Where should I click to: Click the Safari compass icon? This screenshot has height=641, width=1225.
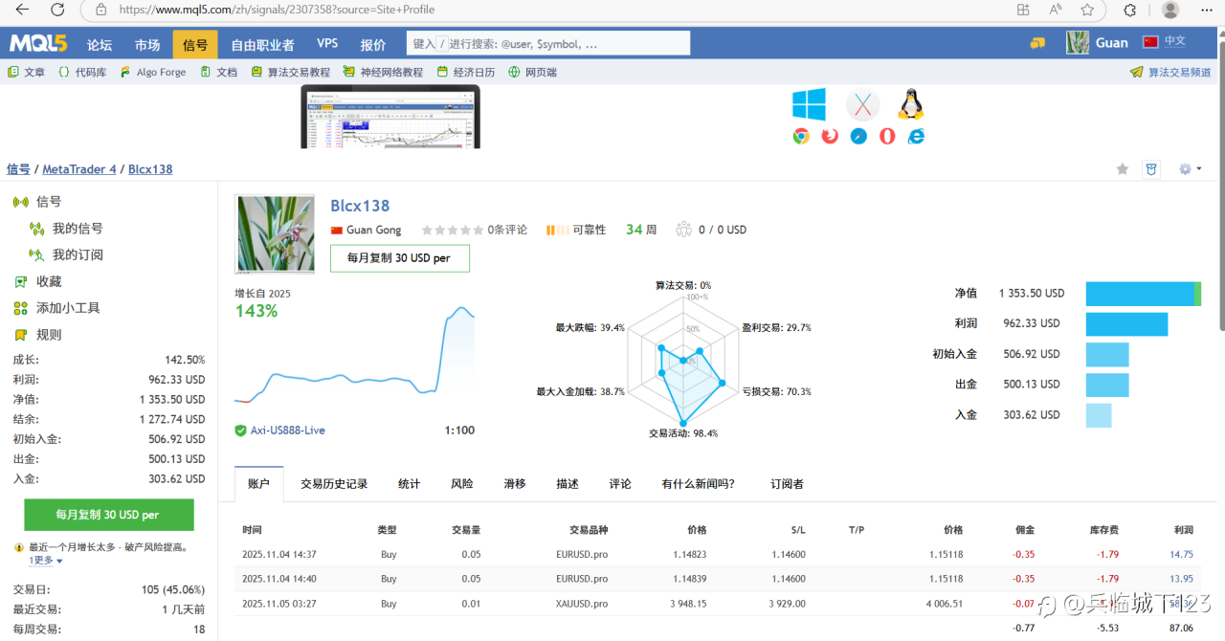point(858,136)
